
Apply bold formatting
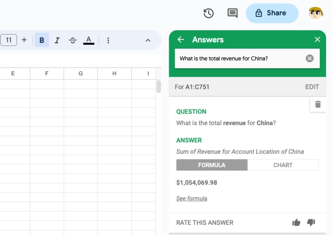(x=42, y=40)
